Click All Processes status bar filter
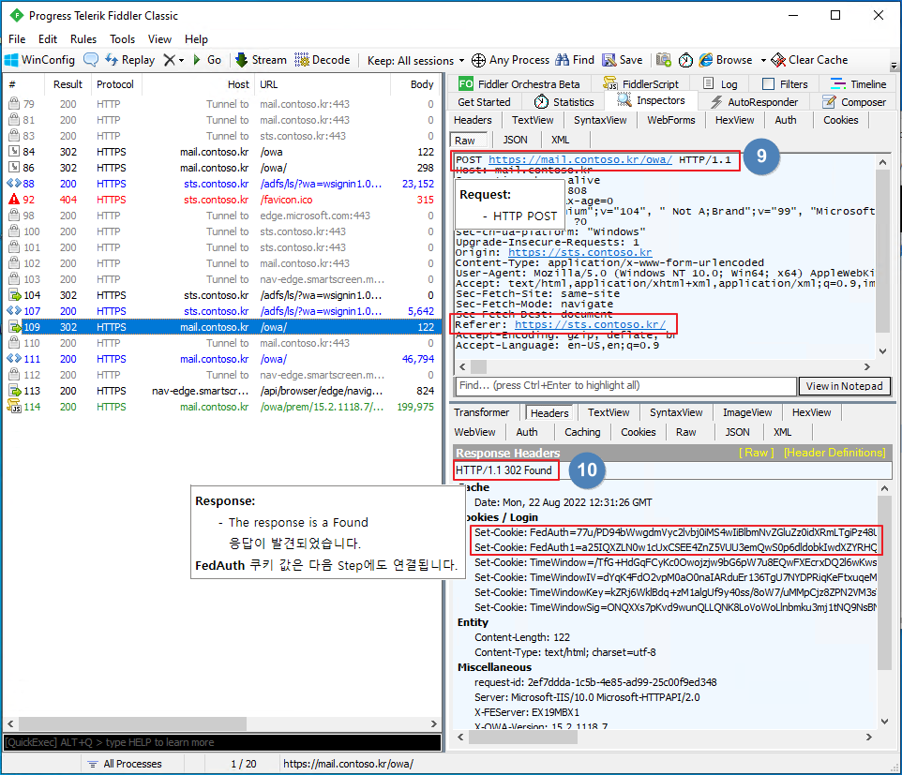The image size is (902, 775). 125,764
